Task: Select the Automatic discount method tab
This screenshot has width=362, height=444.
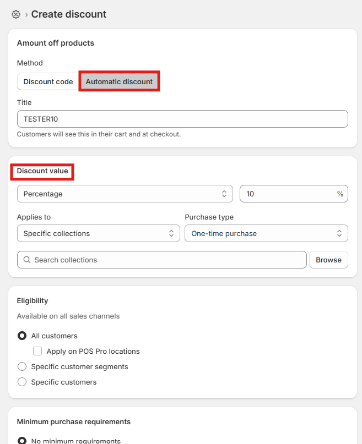Action: click(x=119, y=81)
